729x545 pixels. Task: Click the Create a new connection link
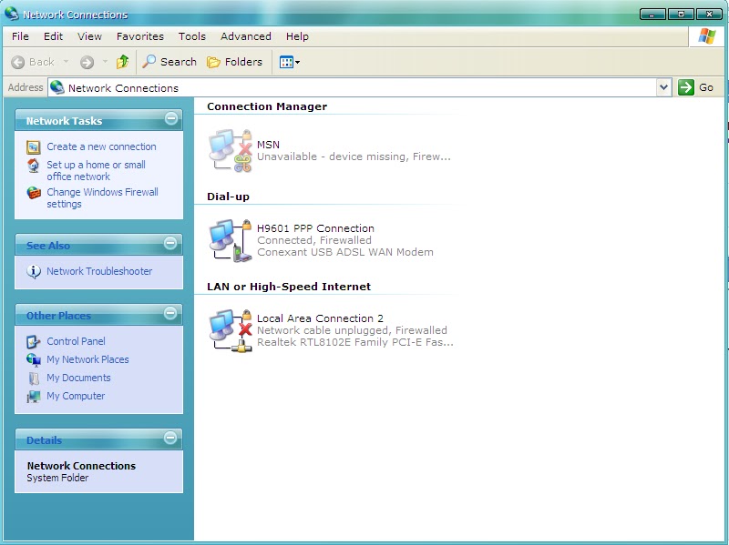pos(101,146)
